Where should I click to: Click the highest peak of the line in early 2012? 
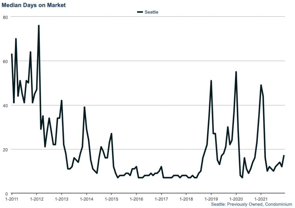pyautogui.click(x=39, y=26)
